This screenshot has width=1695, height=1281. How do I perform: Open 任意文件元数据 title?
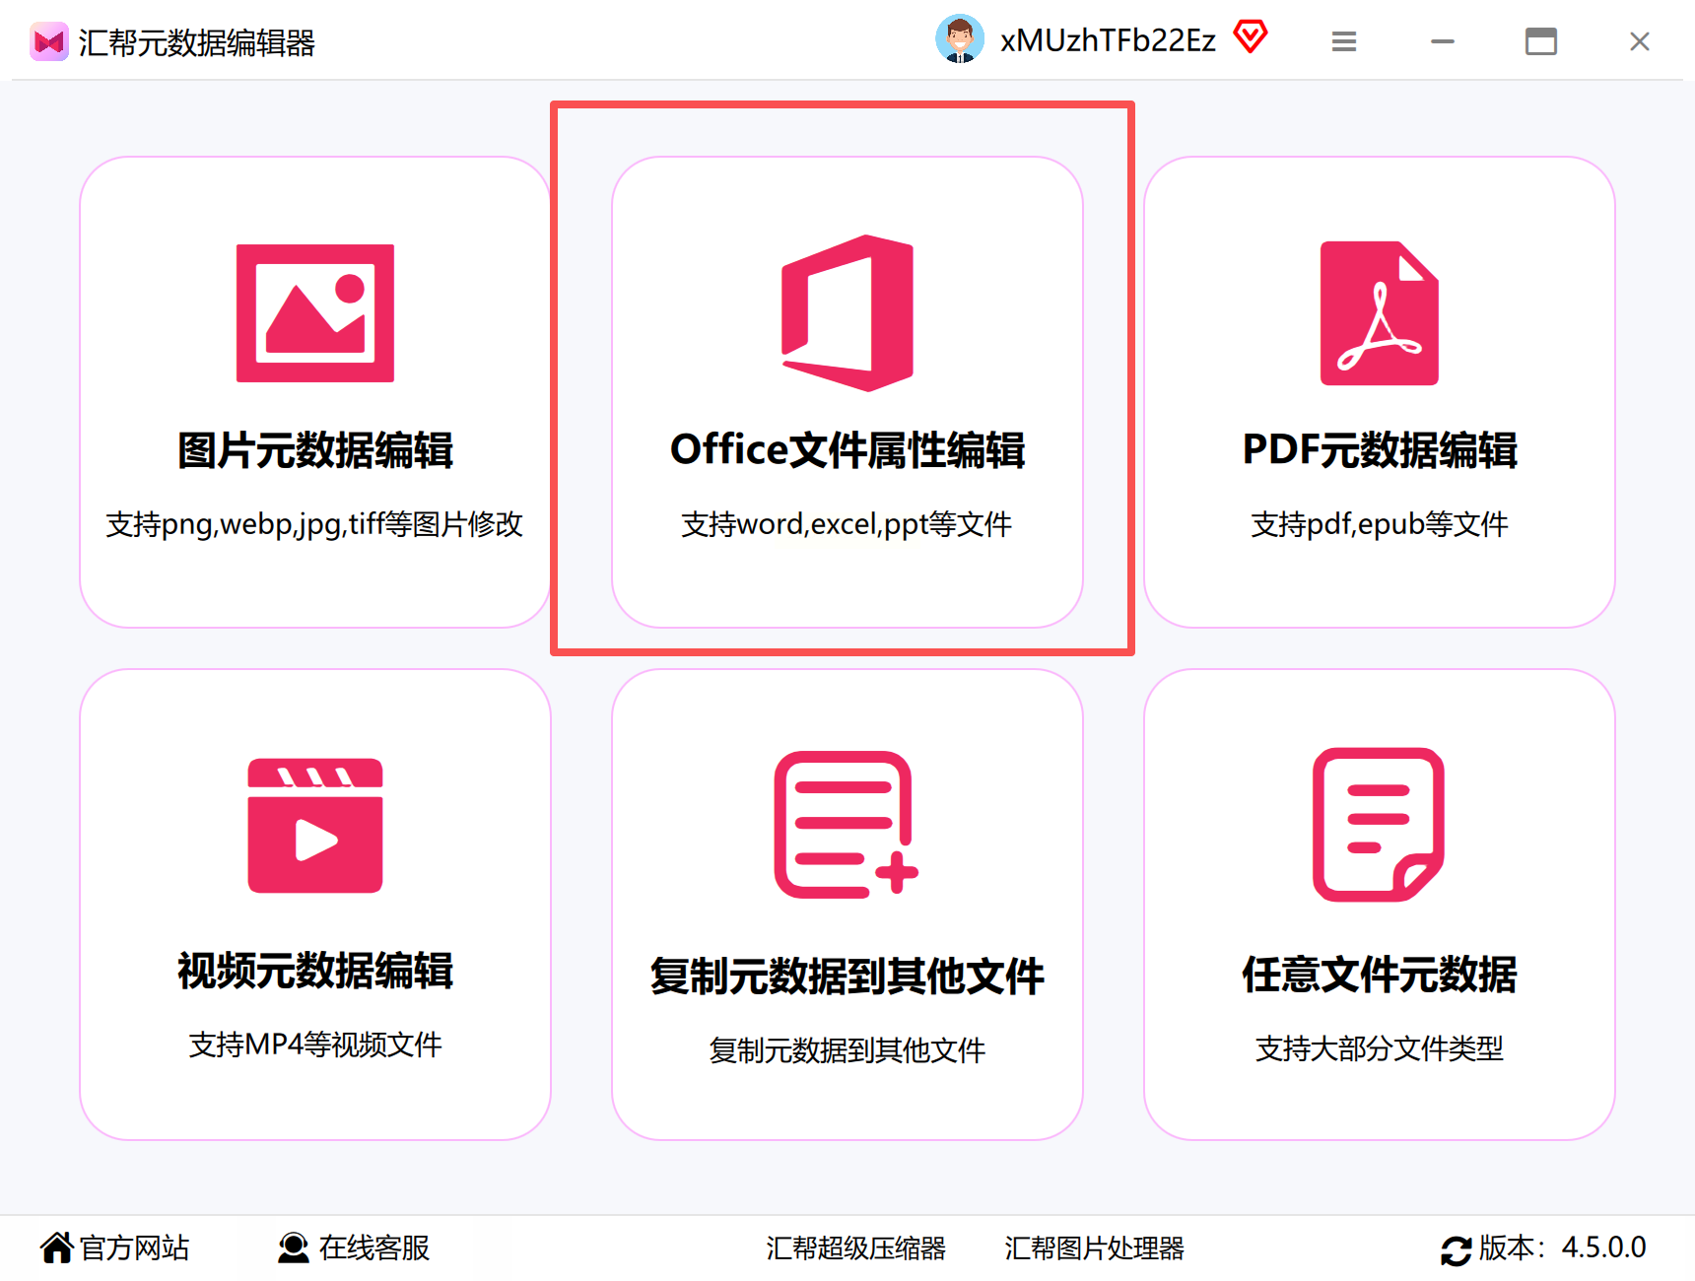[1380, 975]
